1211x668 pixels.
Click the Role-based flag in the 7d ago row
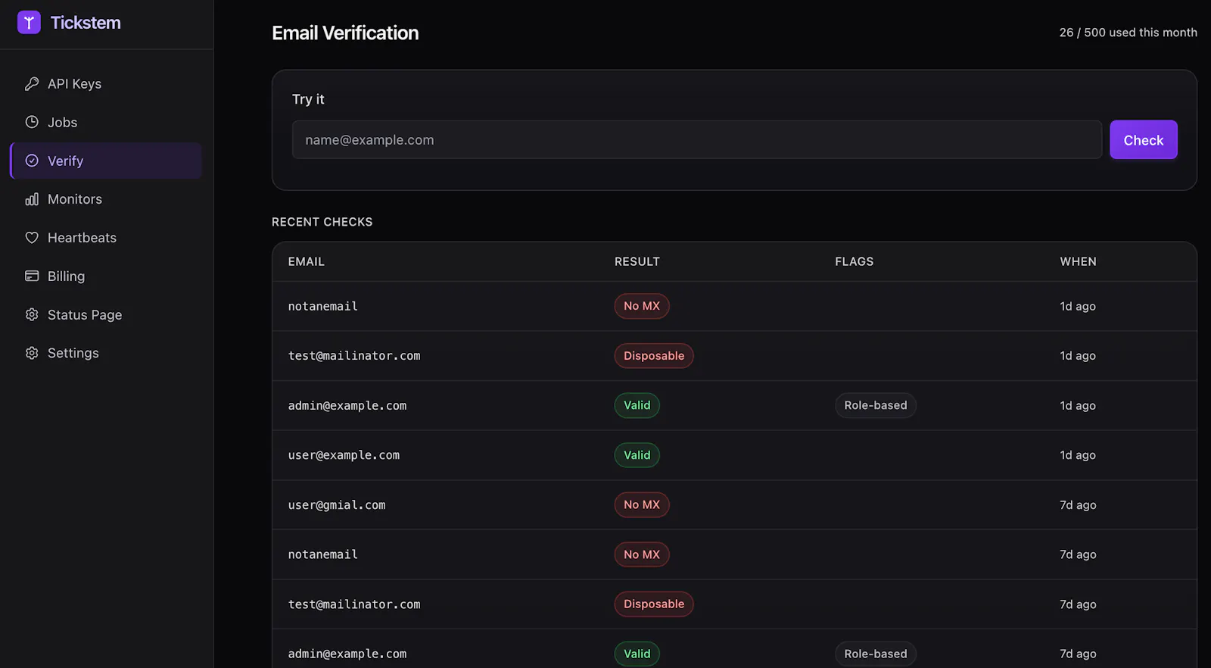(x=876, y=654)
